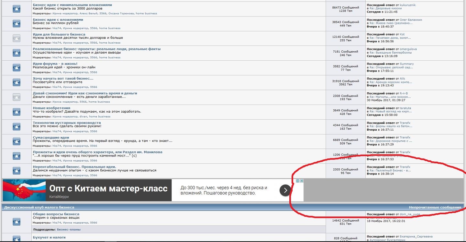Click the Опт с Китаем мастер-класс ad headline

pos(108,188)
